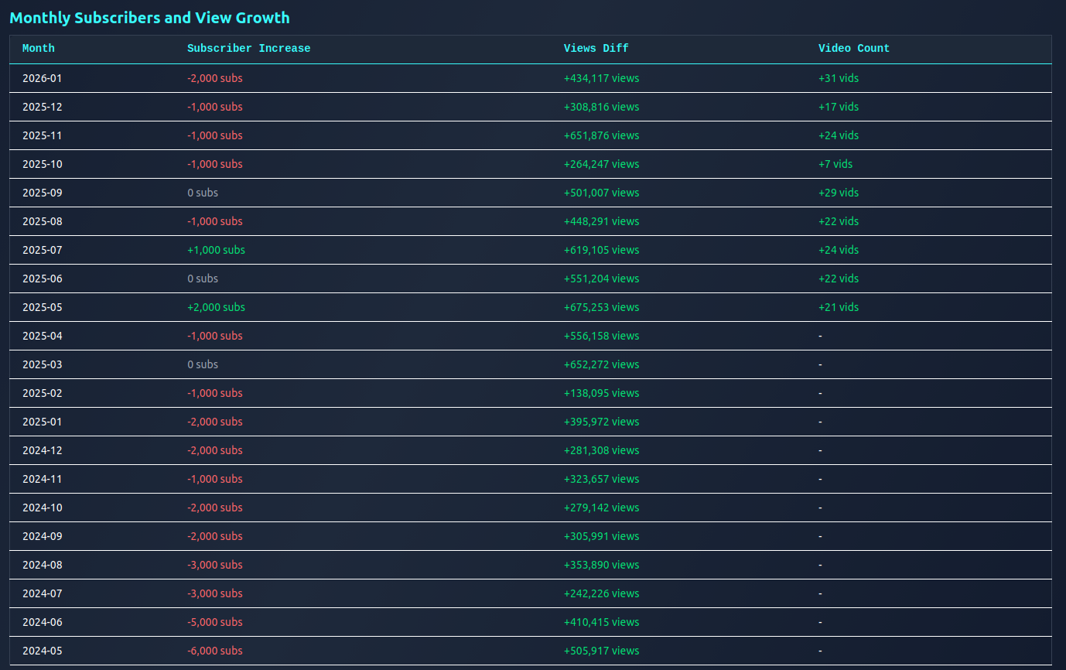Select the 2025-03 month cell
The image size is (1066, 670).
pyautogui.click(x=42, y=364)
